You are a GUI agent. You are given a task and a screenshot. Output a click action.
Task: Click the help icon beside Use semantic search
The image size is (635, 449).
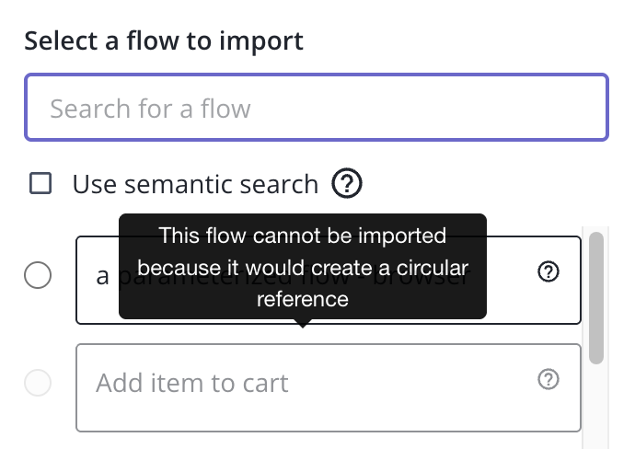(x=346, y=184)
